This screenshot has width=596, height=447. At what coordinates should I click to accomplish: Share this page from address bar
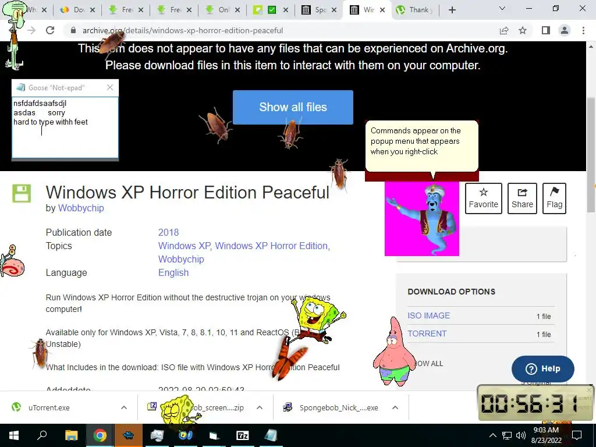click(x=504, y=30)
